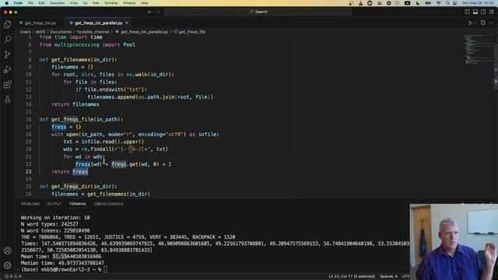Screen dimensions: 498x280
Task: Open the Run menu
Action: pos(96,3)
